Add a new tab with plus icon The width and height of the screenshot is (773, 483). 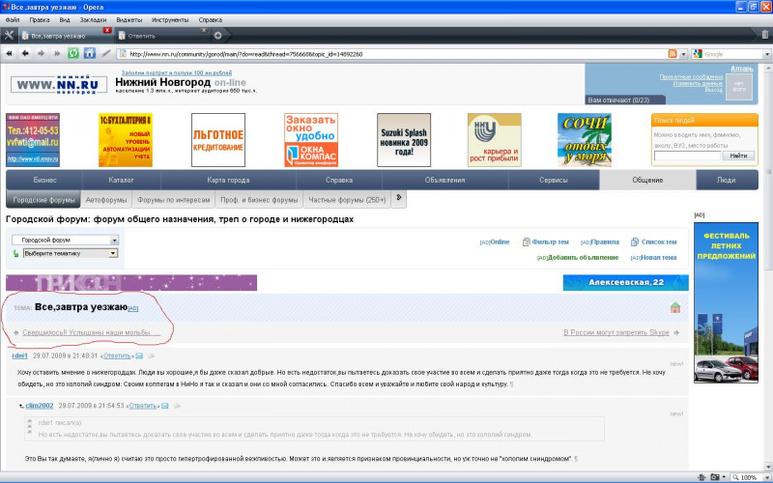click(218, 36)
